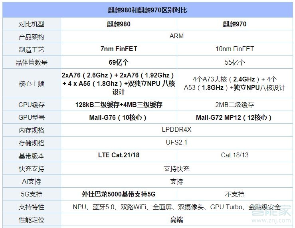Click the 外挂巴龙5000基带支持5G cell
This screenshot has height=228, width=295.
119,194
